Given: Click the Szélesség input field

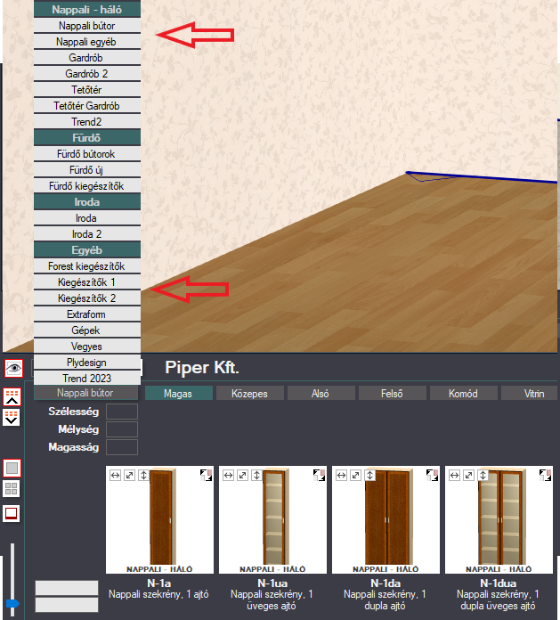Looking at the screenshot, I should point(122,412).
